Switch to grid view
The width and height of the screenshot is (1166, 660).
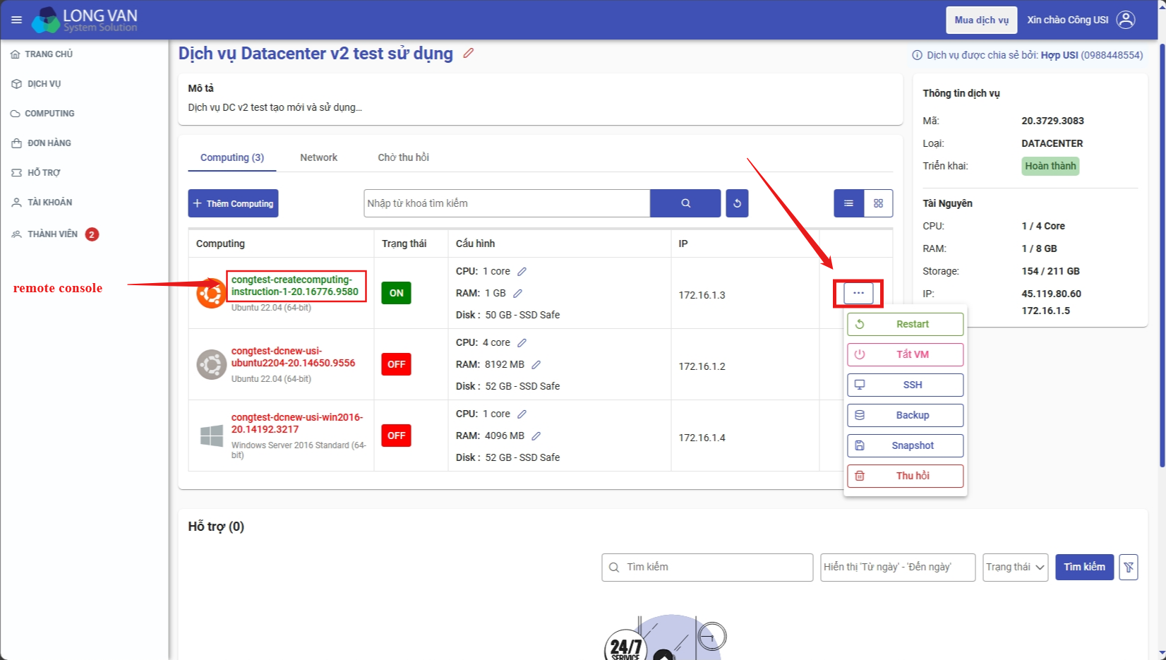click(878, 203)
